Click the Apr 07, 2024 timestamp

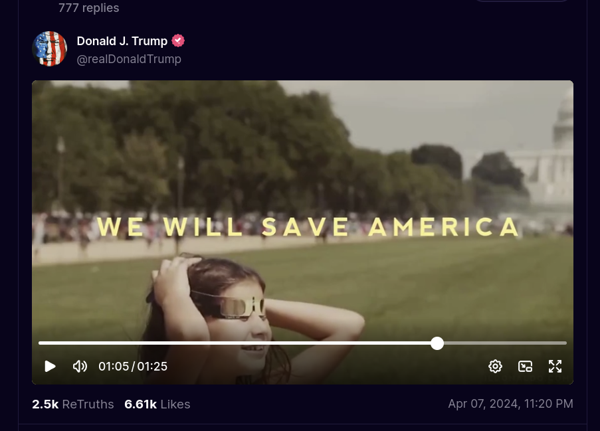pos(510,404)
